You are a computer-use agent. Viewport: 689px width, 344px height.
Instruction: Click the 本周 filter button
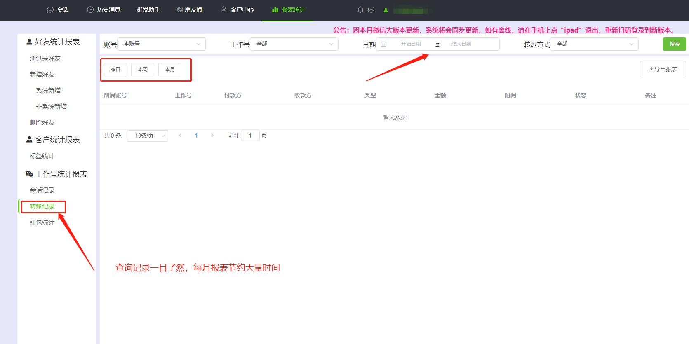coord(143,70)
